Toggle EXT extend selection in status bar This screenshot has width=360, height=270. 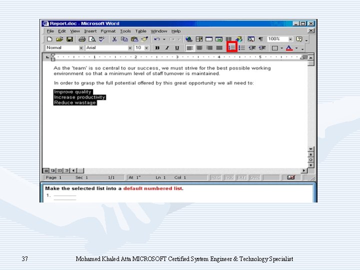241,177
